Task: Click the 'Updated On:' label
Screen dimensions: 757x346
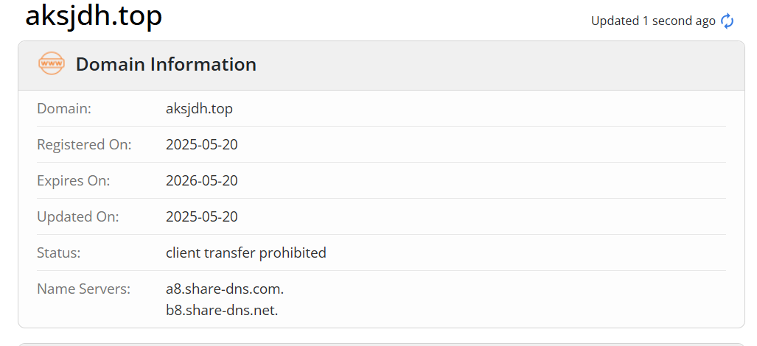Action: pos(78,217)
